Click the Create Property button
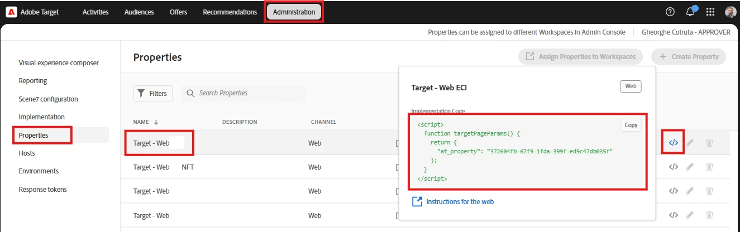740x232 pixels. (689, 57)
